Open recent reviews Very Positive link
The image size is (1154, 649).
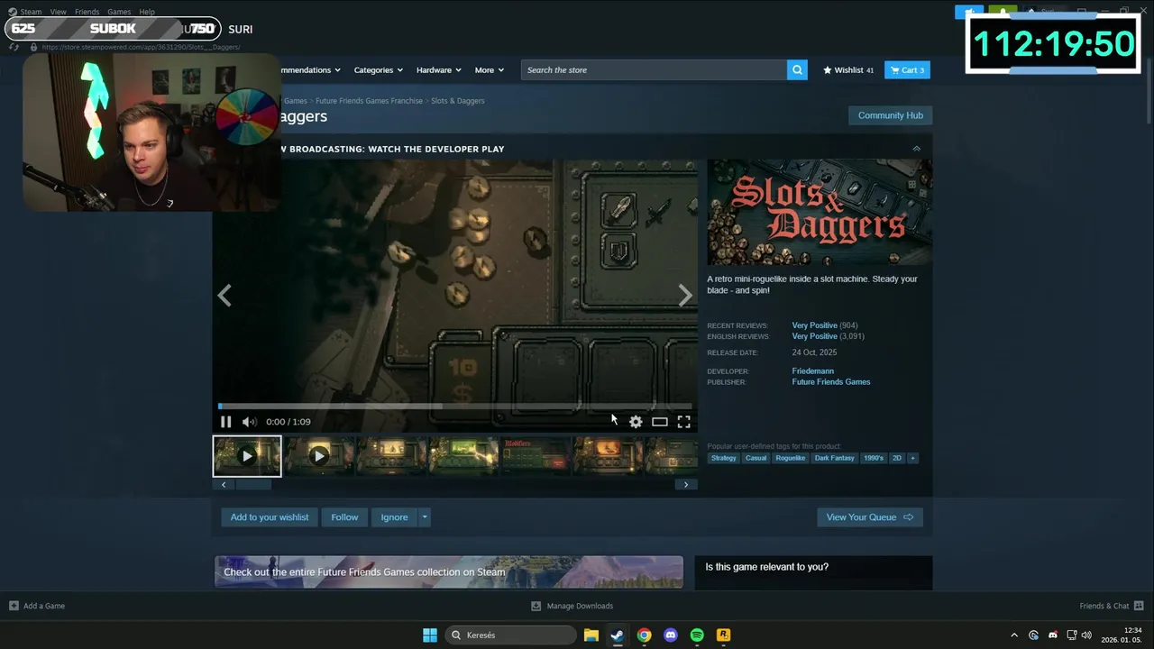(x=814, y=325)
